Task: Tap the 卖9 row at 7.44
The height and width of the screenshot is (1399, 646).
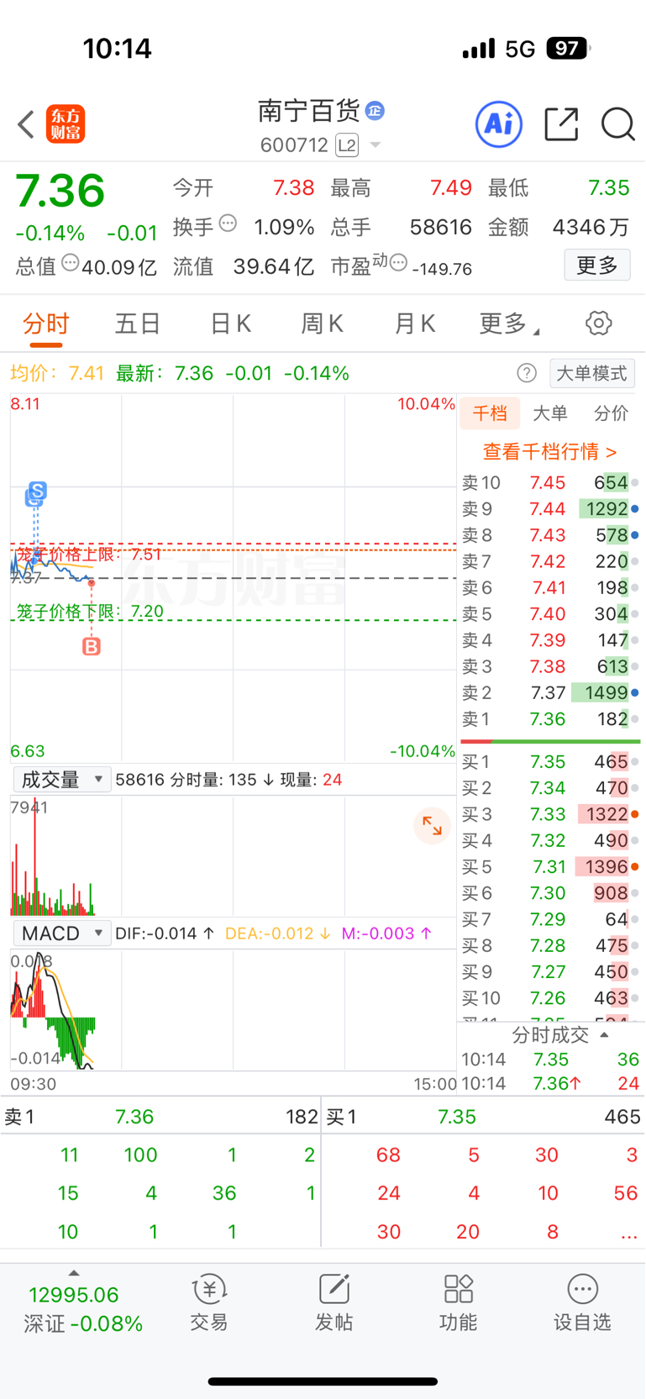Action: [x=550, y=508]
